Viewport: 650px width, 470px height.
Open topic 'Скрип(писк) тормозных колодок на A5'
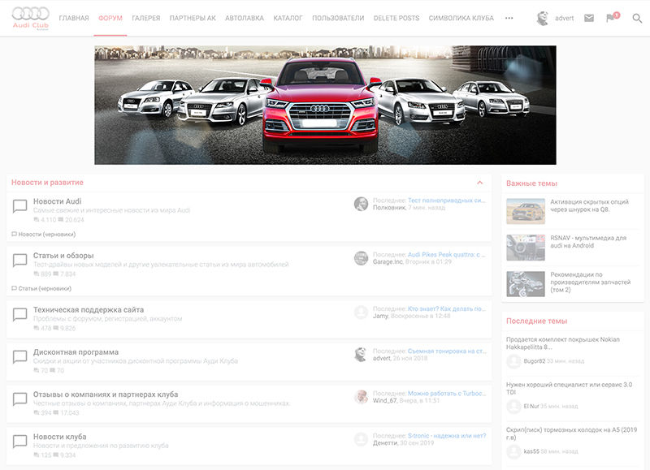pyautogui.click(x=572, y=433)
